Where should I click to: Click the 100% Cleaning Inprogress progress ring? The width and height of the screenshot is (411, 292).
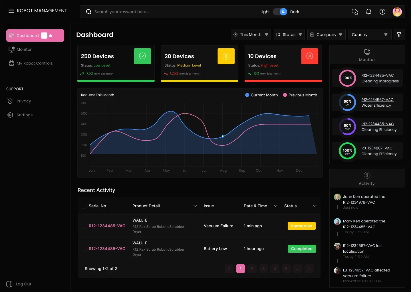(x=347, y=78)
